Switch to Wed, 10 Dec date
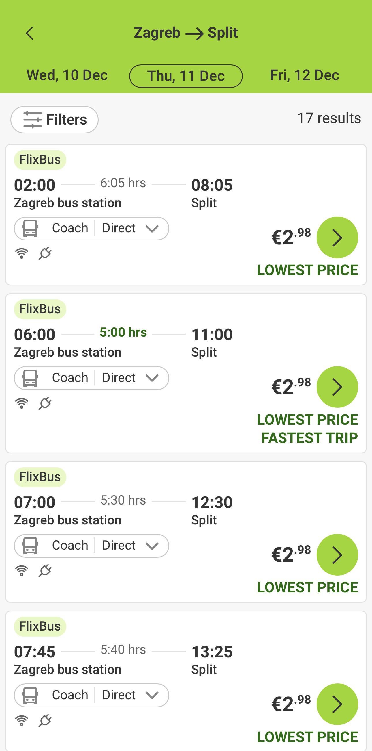 [x=67, y=75]
